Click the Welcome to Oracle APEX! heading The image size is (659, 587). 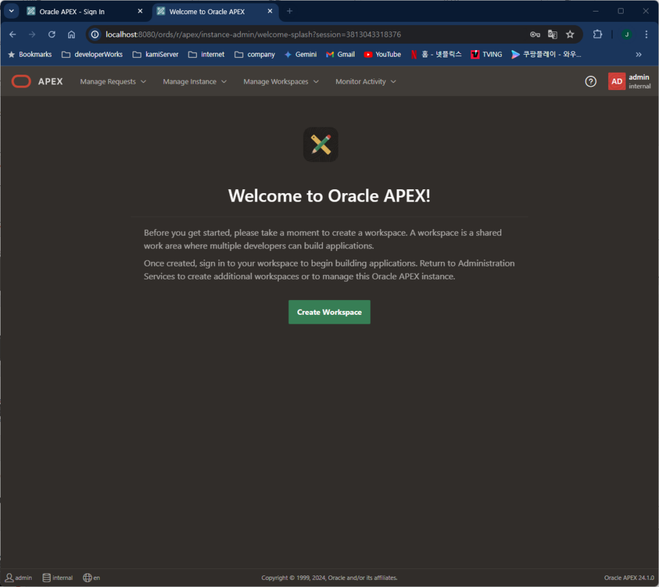329,196
